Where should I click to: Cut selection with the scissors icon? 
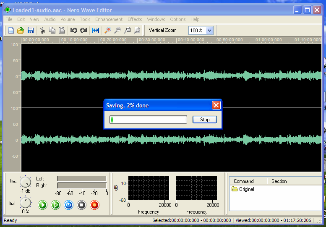click(x=43, y=30)
